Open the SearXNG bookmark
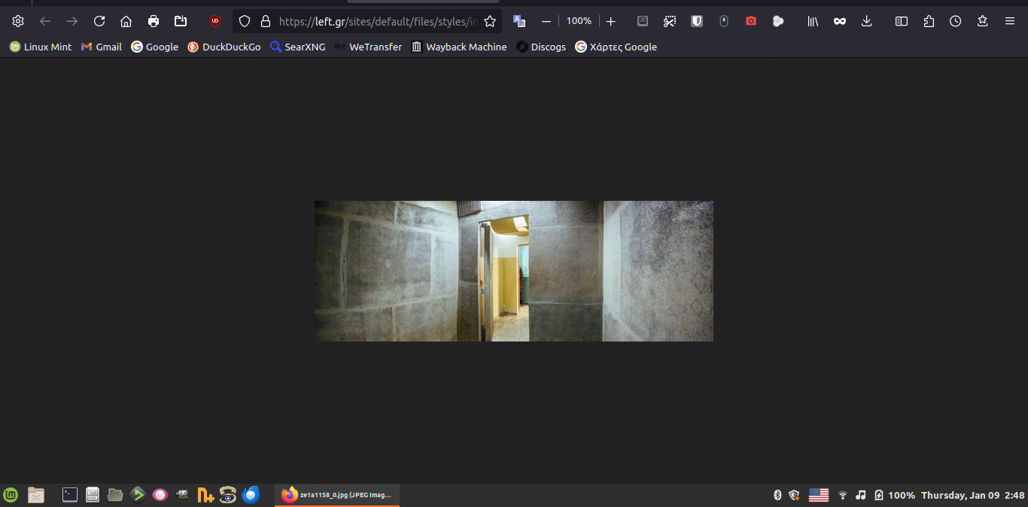Image resolution: width=1028 pixels, height=507 pixels. tap(298, 47)
